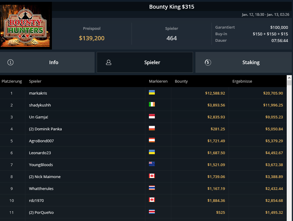The width and height of the screenshot is (293, 221).
Task: Click the info circle icon
Action: tap(10, 62)
